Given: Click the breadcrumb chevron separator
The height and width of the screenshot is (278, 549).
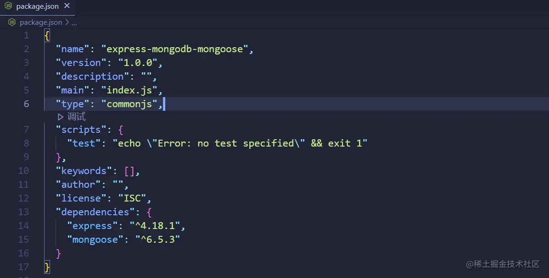Looking at the screenshot, I should pos(67,22).
